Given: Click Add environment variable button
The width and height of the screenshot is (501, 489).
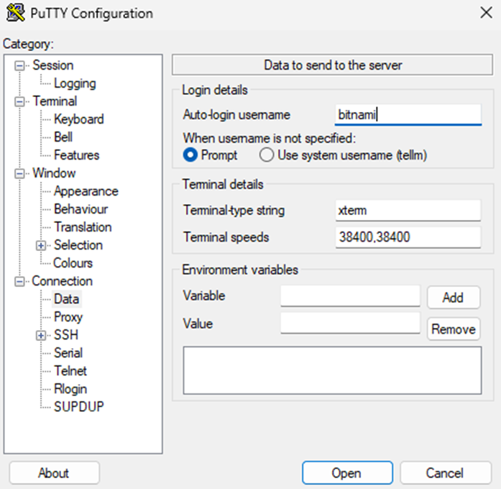Looking at the screenshot, I should pos(454,298).
